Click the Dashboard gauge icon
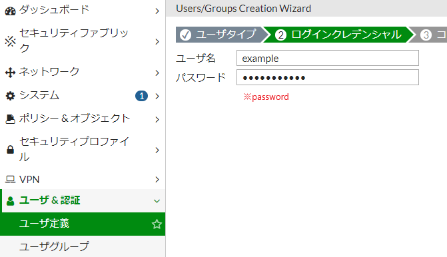The height and width of the screenshot is (257, 447). click(x=10, y=11)
